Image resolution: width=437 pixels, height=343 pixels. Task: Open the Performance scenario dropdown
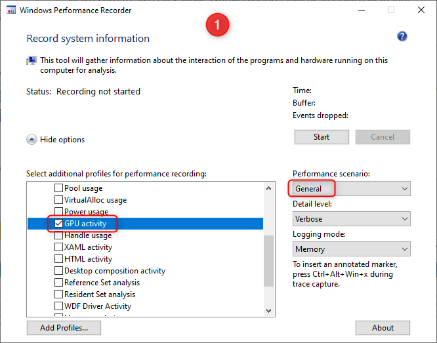(351, 189)
